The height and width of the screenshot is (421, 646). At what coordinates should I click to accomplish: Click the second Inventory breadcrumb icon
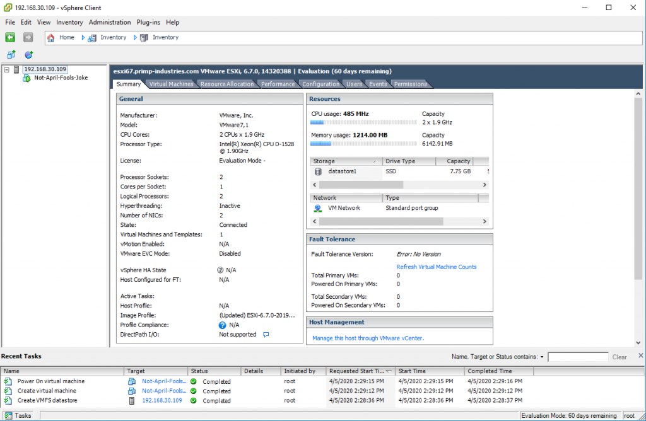144,38
